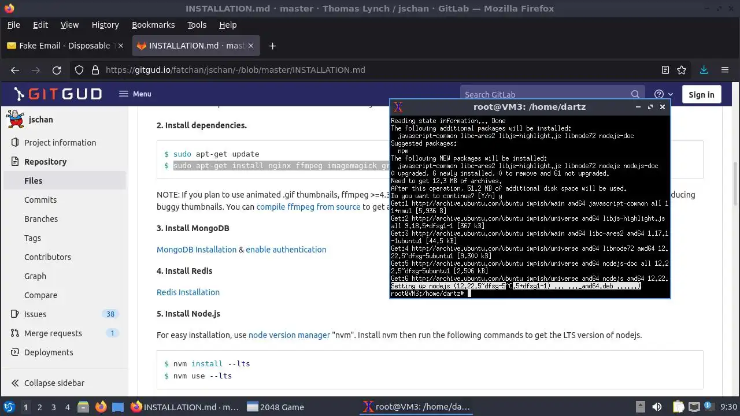The image size is (740, 416).
Task: Open the File menu in Firefox
Action: [x=13, y=25]
